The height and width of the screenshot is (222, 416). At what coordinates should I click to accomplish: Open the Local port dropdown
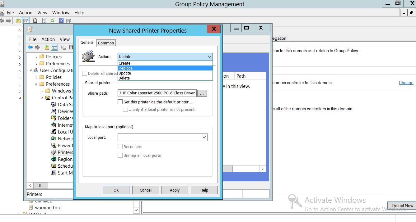pyautogui.click(x=204, y=137)
